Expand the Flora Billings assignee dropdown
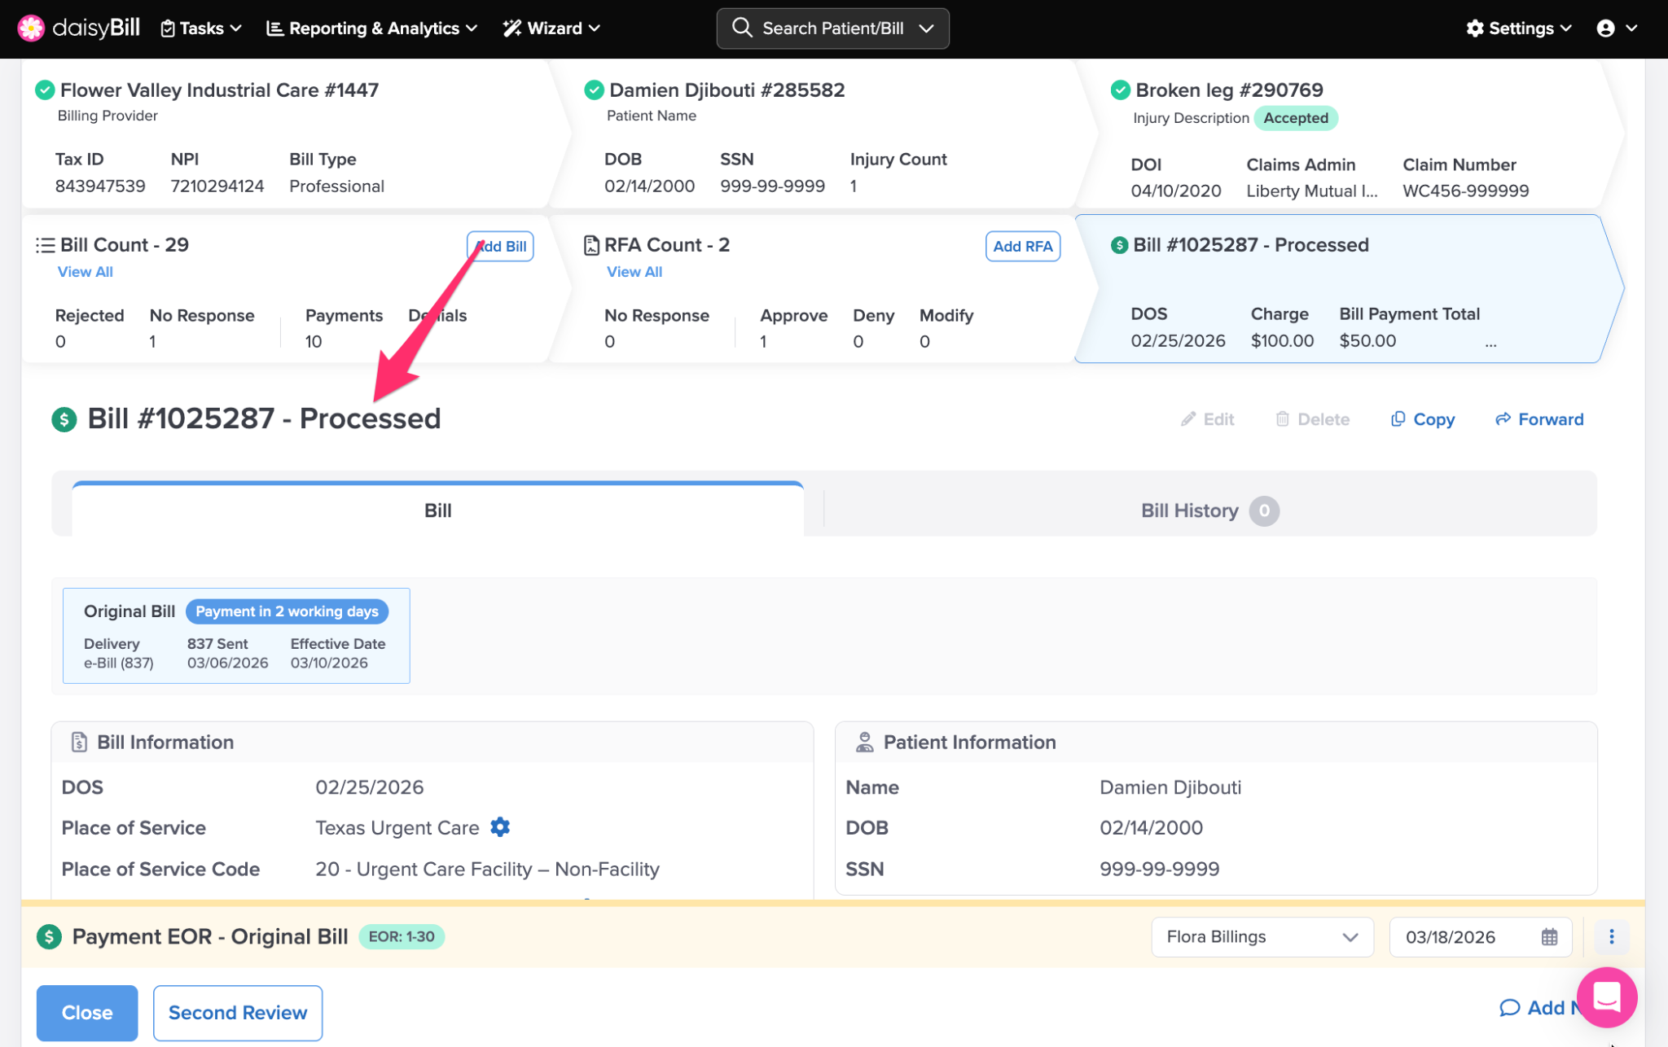1668x1047 pixels. point(1262,937)
